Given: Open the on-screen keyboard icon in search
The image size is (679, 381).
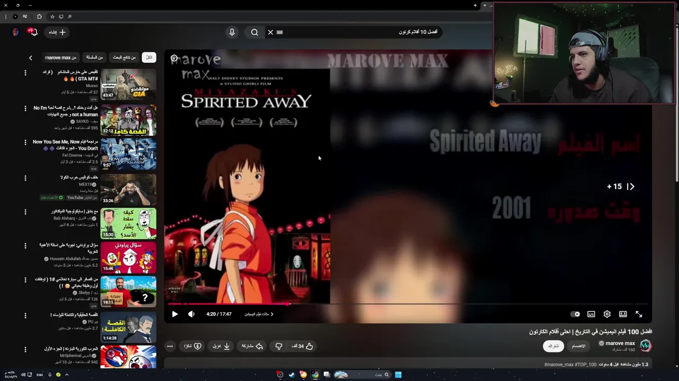Looking at the screenshot, I should pos(280,32).
